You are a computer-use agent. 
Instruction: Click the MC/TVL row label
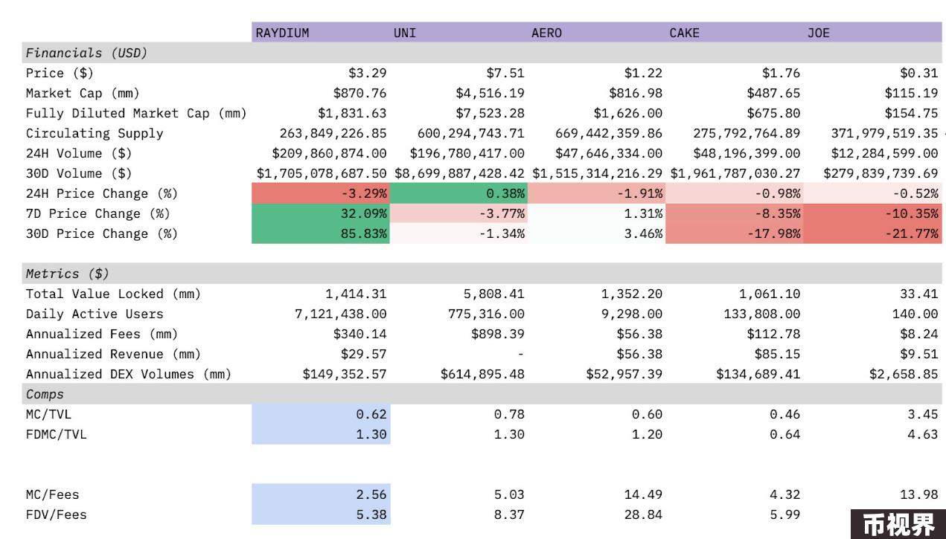(49, 414)
